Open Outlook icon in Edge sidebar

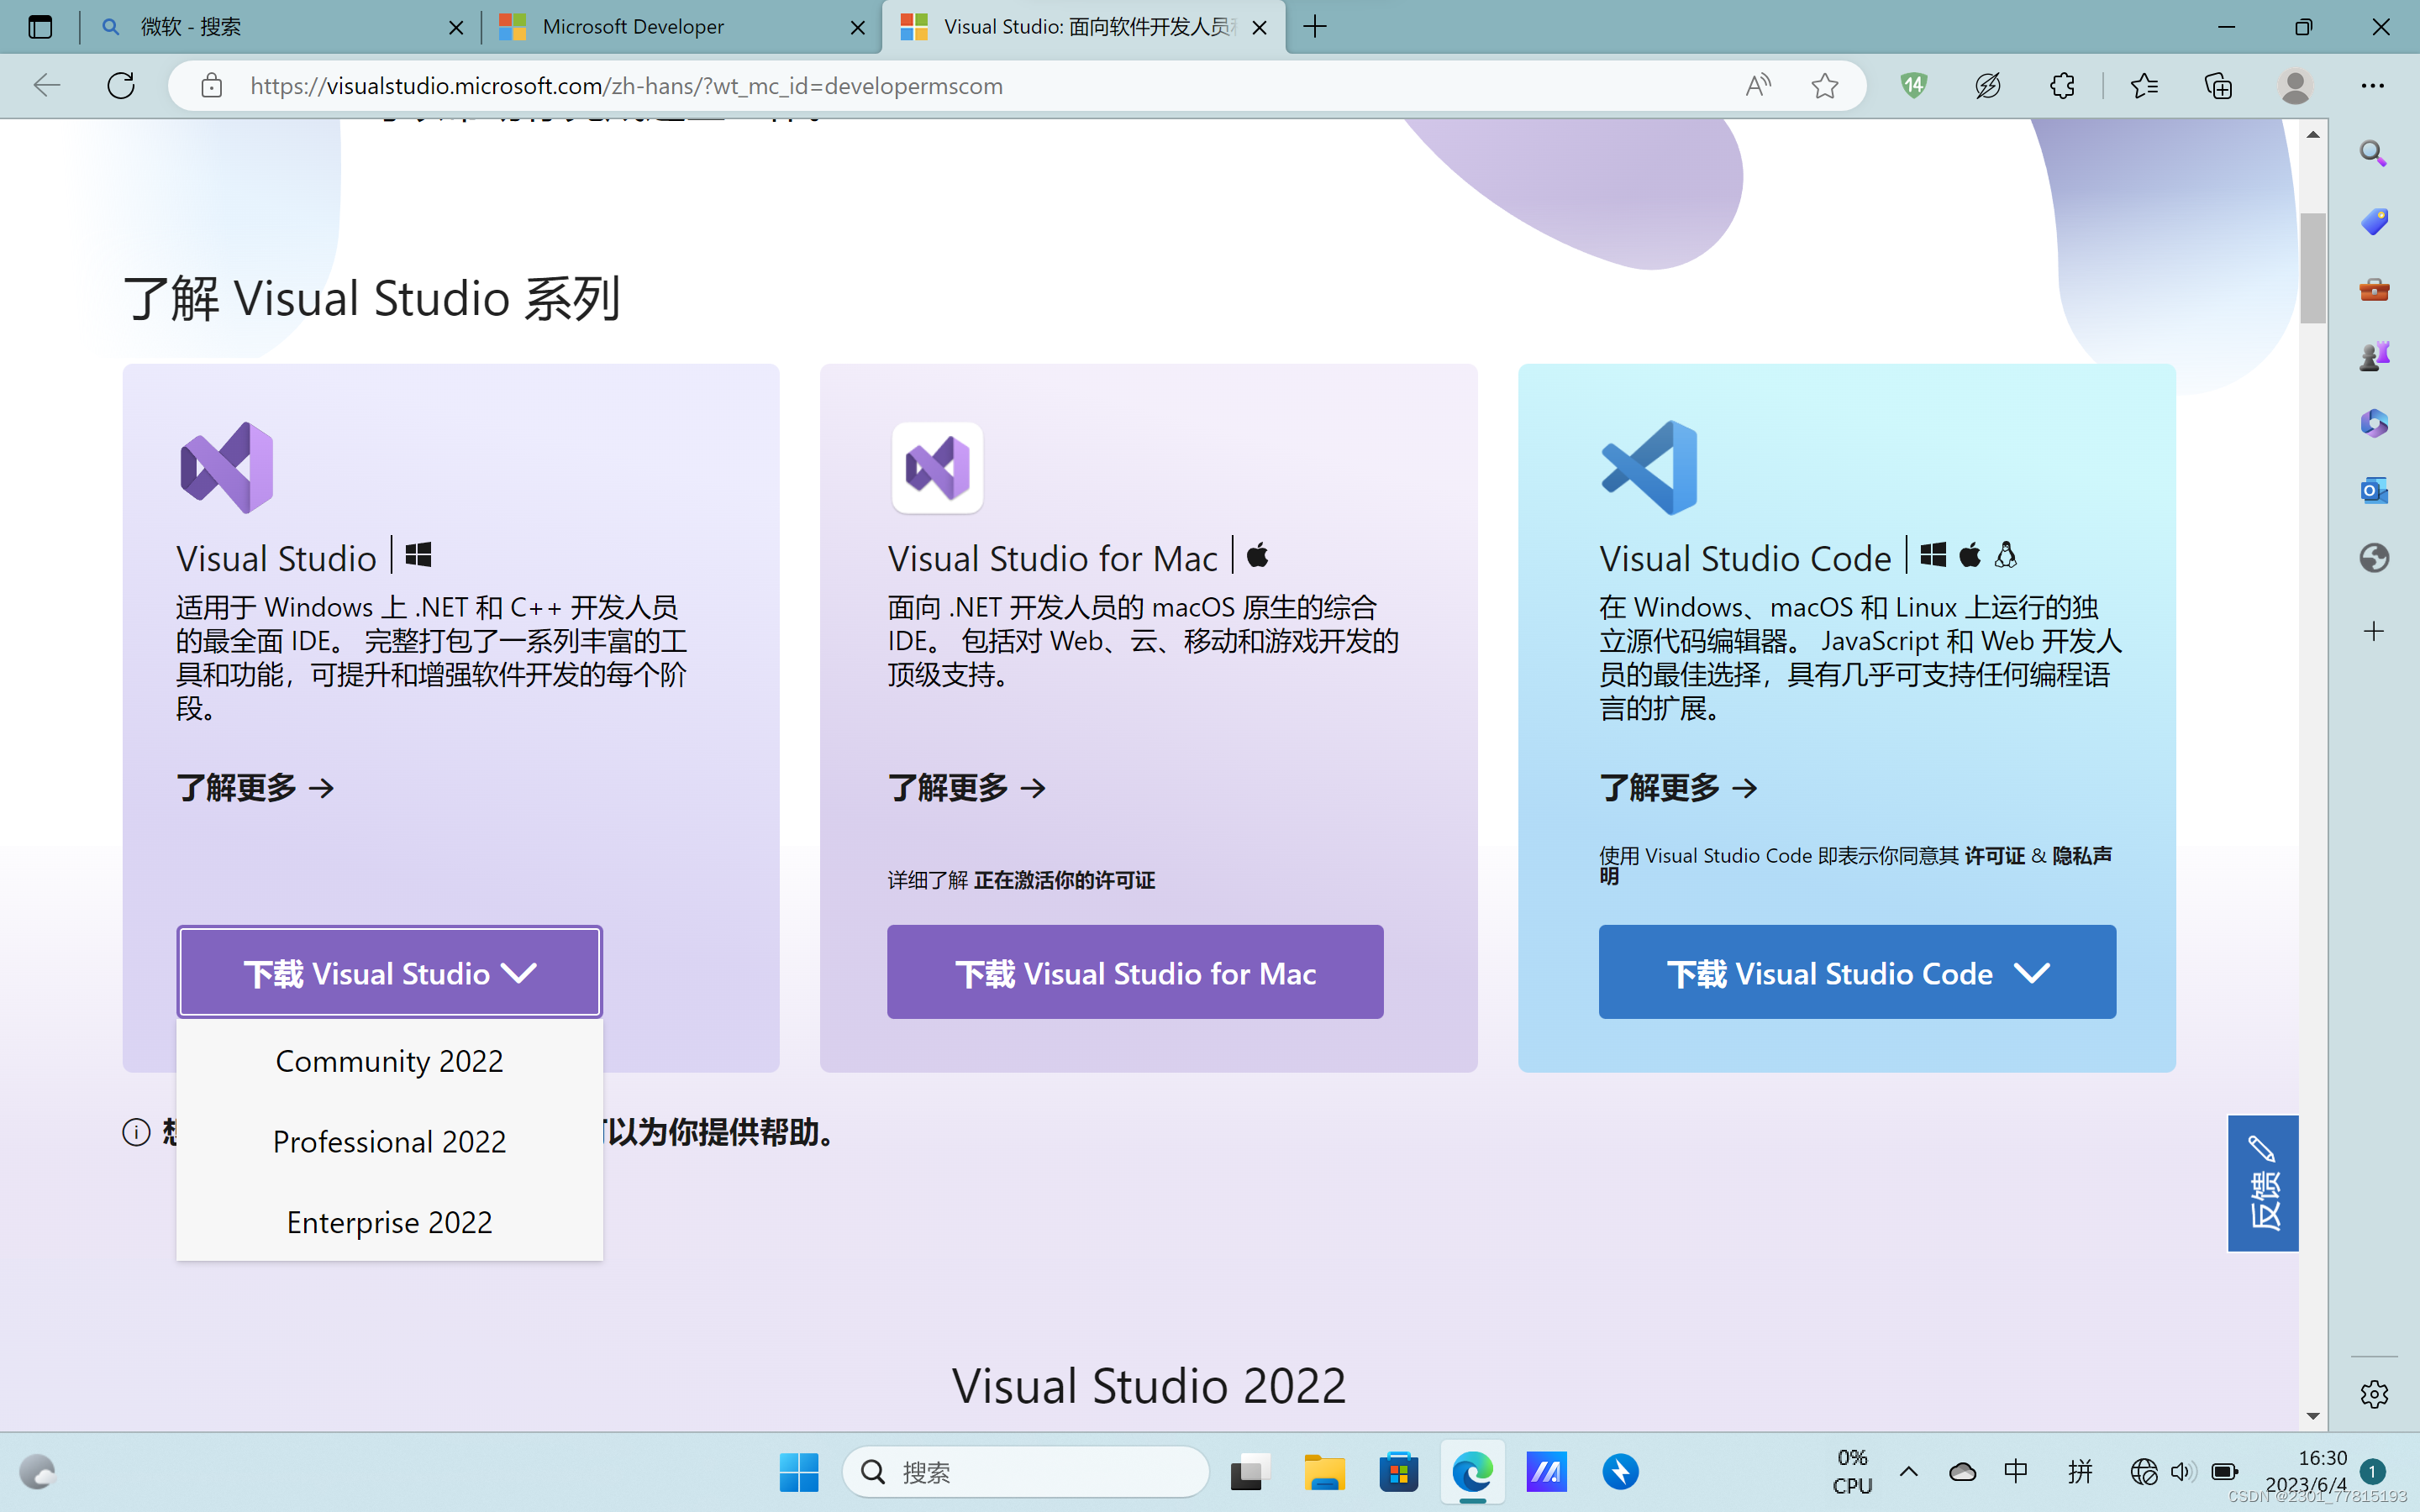coord(2374,490)
